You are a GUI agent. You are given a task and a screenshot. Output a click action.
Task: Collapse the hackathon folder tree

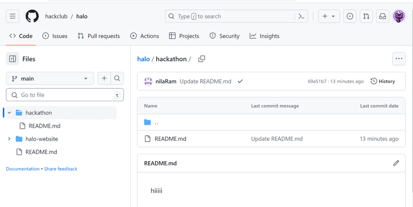[9, 113]
